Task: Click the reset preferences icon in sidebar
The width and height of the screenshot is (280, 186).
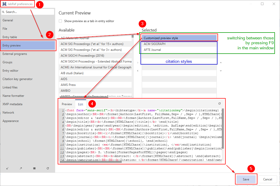Action: [x=48, y=168]
